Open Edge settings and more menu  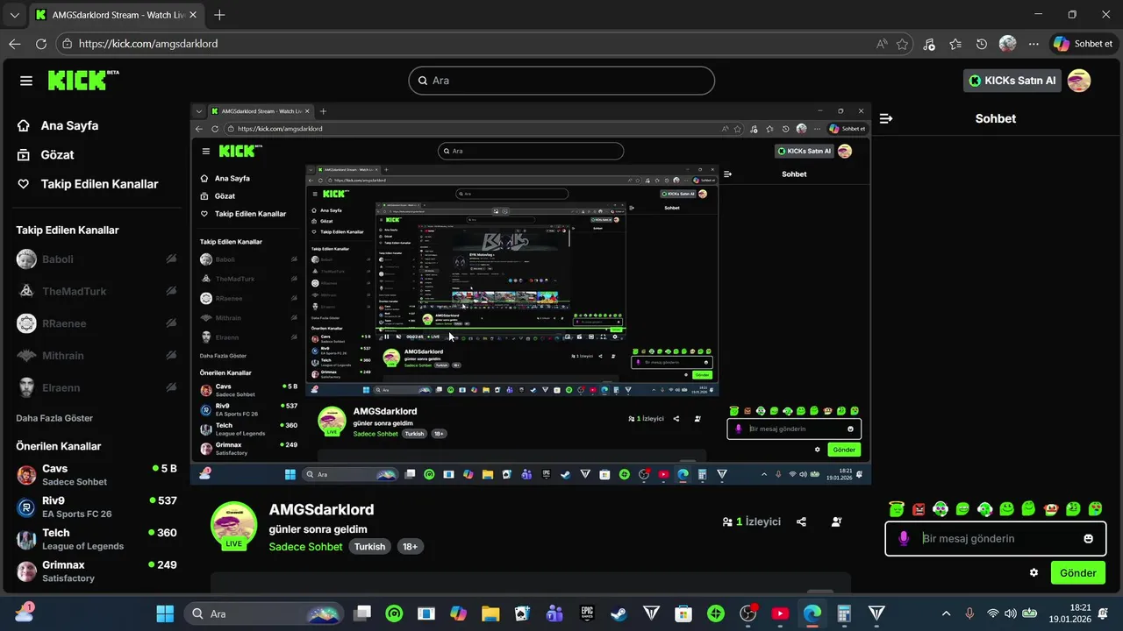click(x=1034, y=44)
